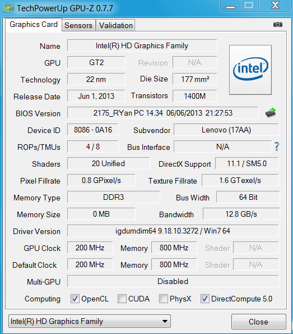
Task: Toggle the DirectCompute 5.0 checkbox
Action: (x=205, y=299)
